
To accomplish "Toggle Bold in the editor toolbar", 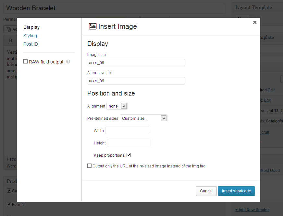I will (11, 40).
